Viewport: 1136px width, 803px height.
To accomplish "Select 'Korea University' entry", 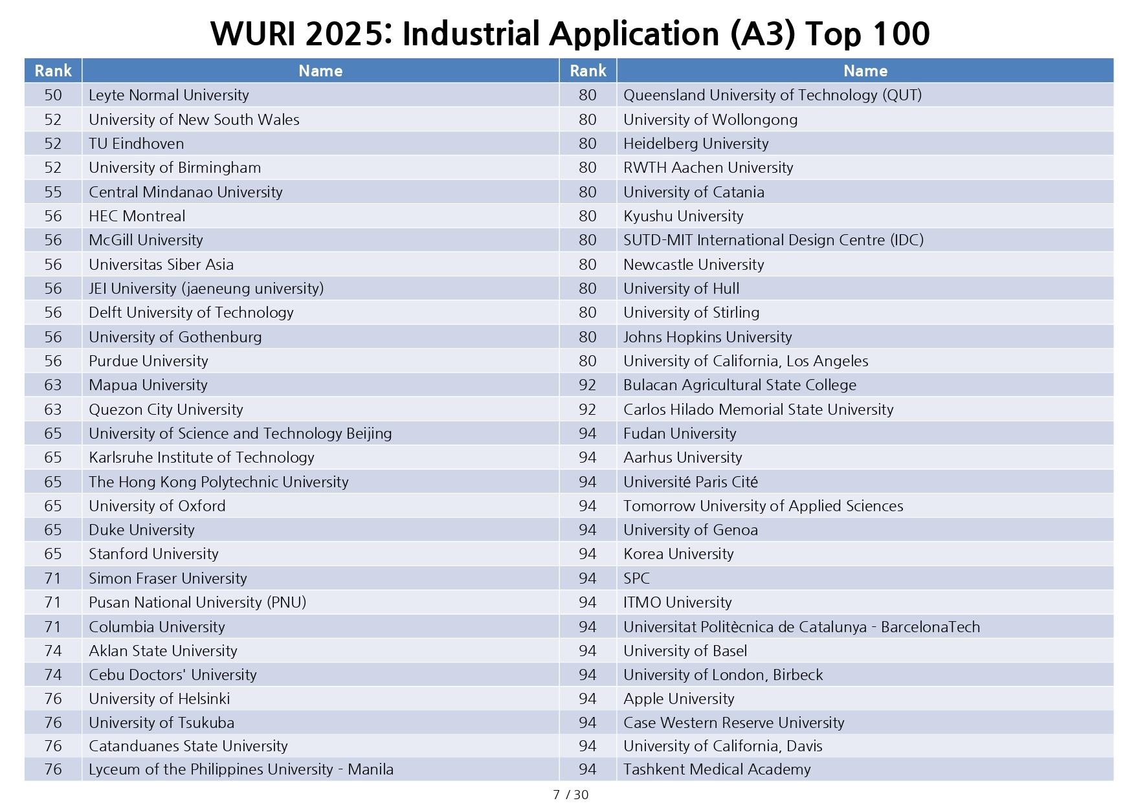I will [678, 554].
